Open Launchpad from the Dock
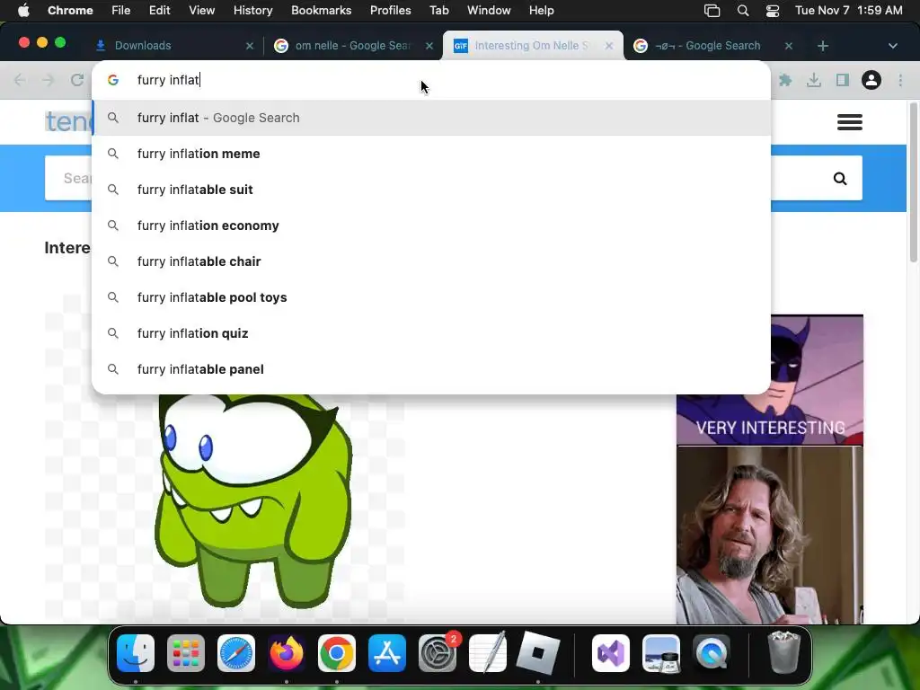This screenshot has height=690, width=920. (x=186, y=653)
